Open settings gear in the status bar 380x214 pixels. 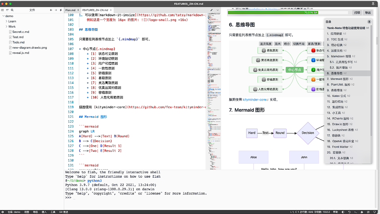[x=3, y=212]
